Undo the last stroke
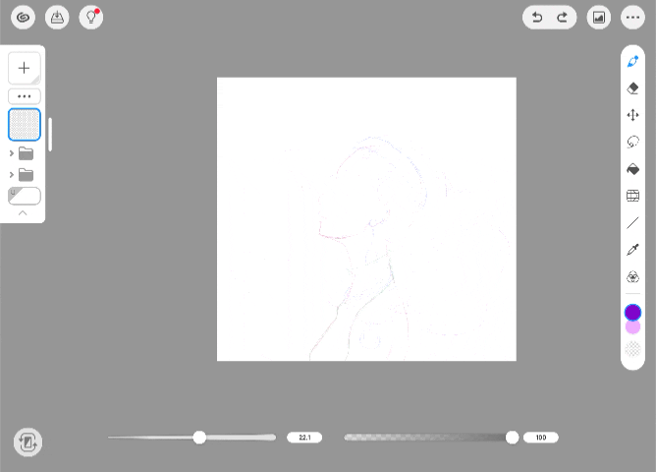This screenshot has height=472, width=656. 537,18
